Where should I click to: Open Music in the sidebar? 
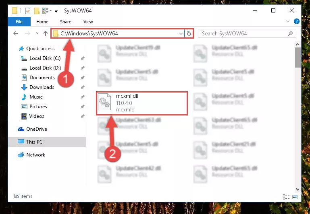coord(36,97)
